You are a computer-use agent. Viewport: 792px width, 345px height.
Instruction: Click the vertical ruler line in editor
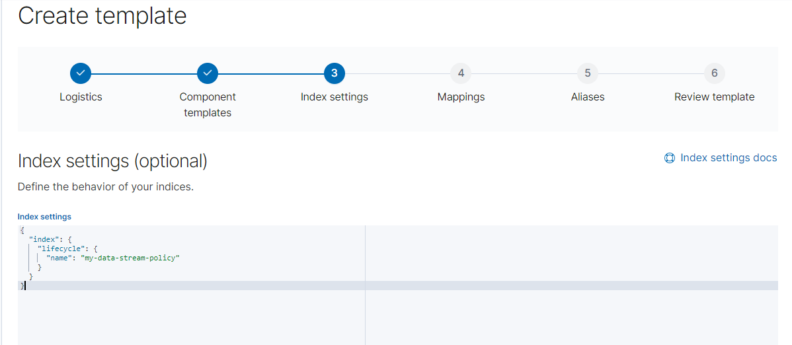tap(365, 284)
